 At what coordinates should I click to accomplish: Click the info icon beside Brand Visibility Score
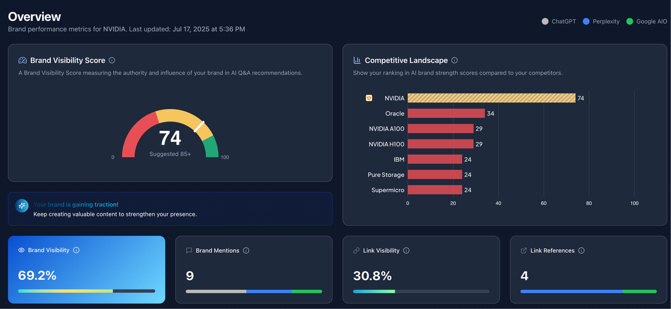coord(112,60)
